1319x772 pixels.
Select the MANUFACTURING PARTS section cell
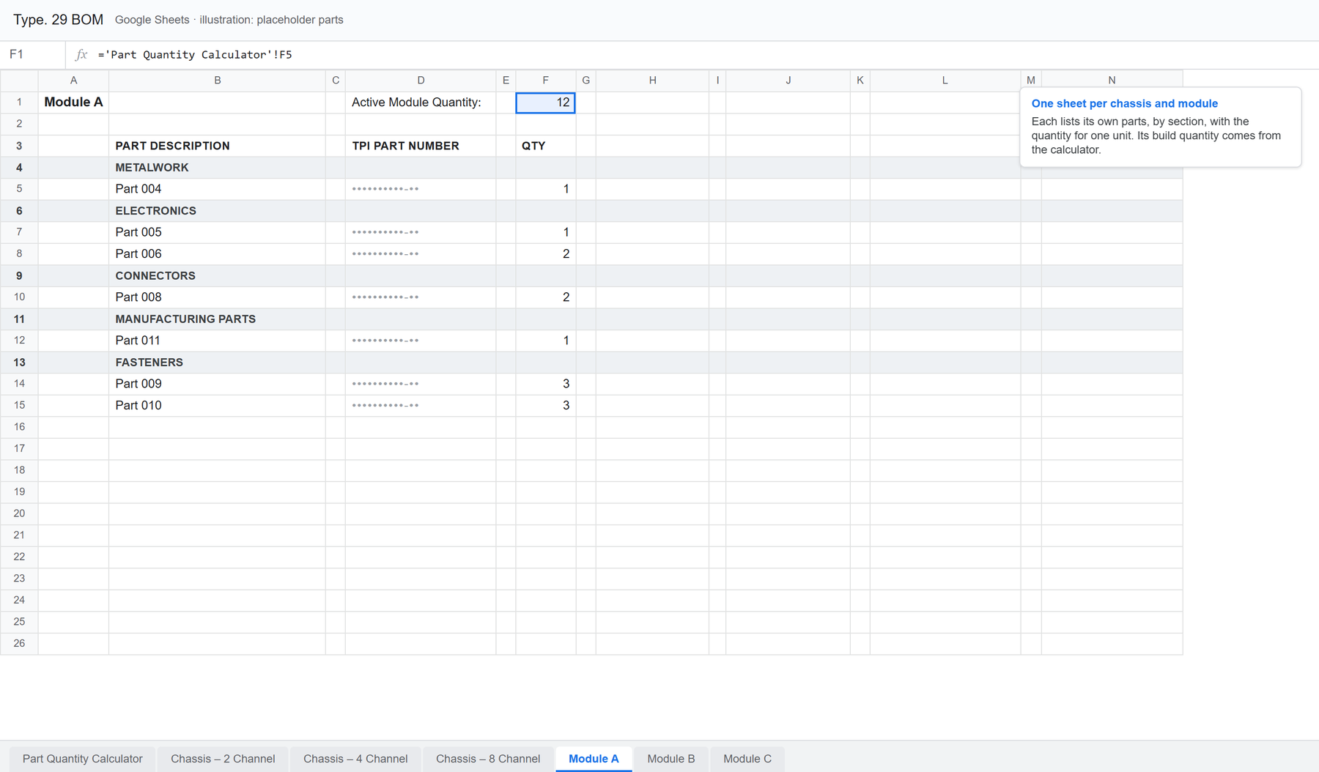(217, 319)
